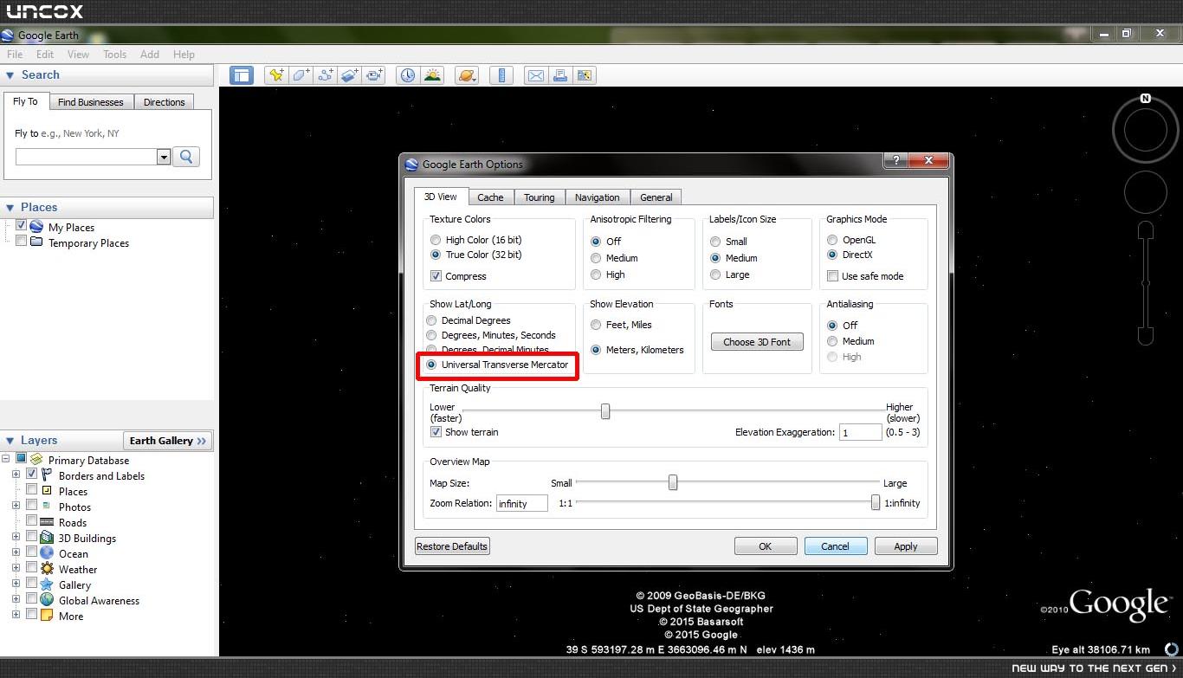
Task: Check the Roads layer checkbox
Action: click(32, 521)
